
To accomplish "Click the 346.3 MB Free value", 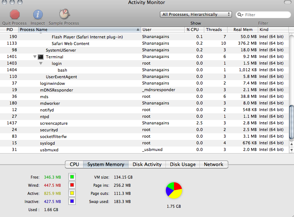I will [52, 177].
